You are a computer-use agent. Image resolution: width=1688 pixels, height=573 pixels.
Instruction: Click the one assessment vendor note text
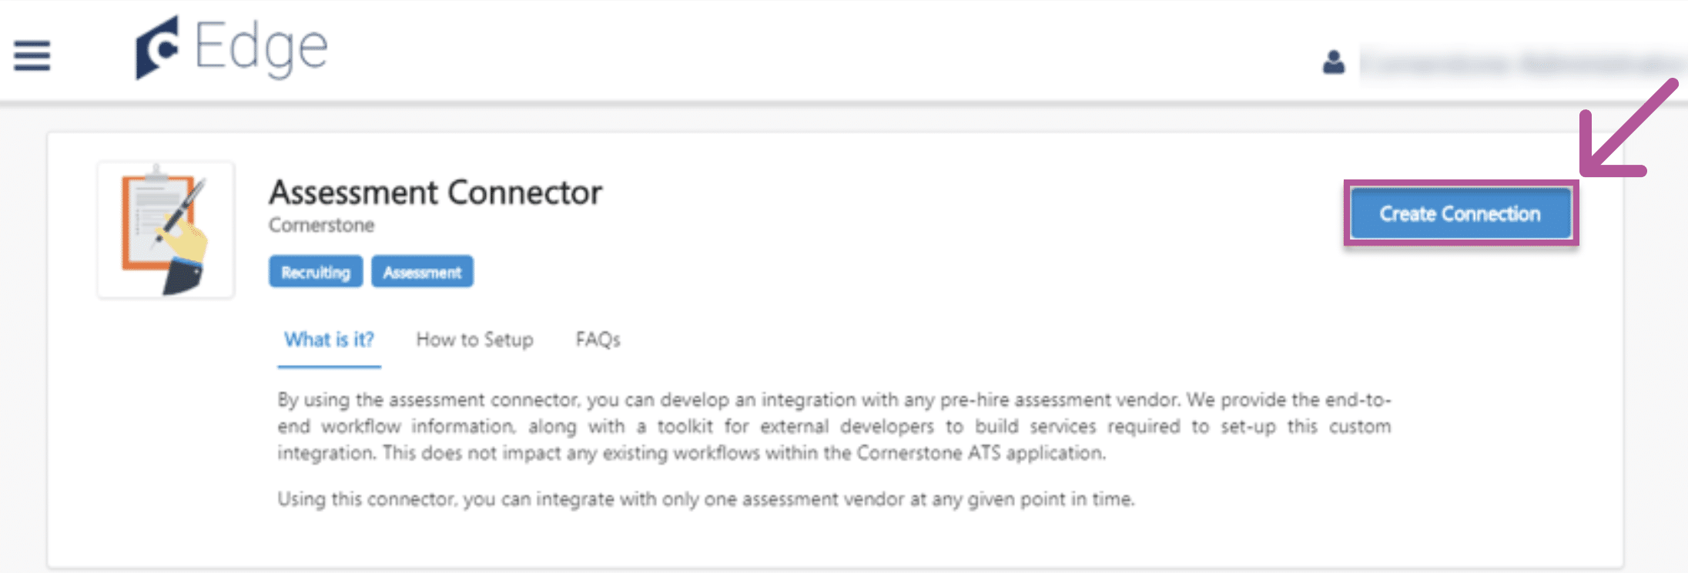pos(705,499)
